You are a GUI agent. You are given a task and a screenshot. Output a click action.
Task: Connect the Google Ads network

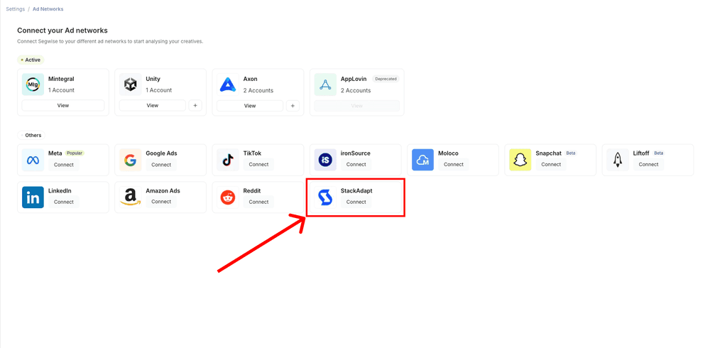[x=161, y=165]
